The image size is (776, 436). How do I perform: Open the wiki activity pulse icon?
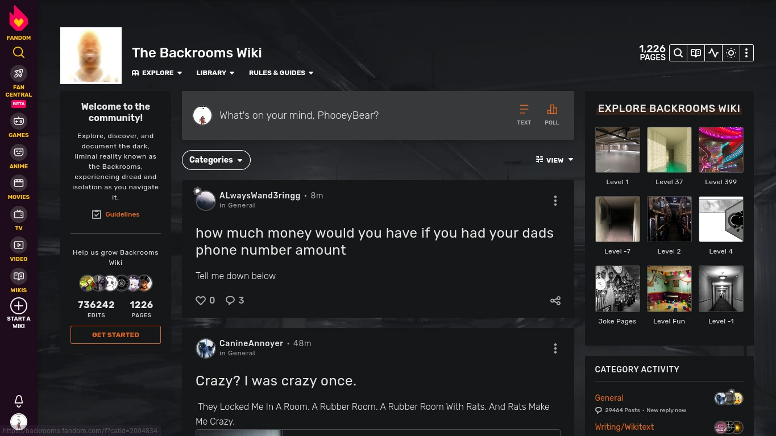coord(713,53)
